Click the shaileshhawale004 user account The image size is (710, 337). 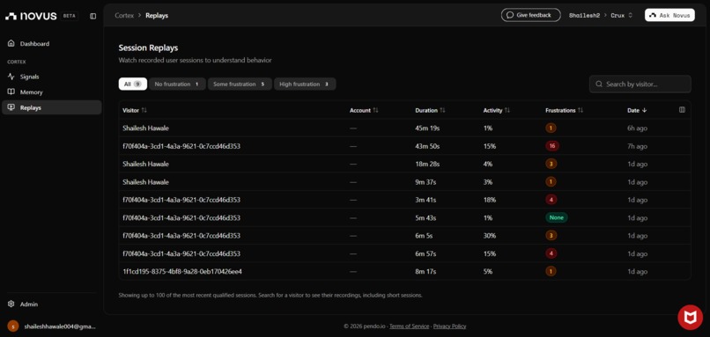pos(51,326)
